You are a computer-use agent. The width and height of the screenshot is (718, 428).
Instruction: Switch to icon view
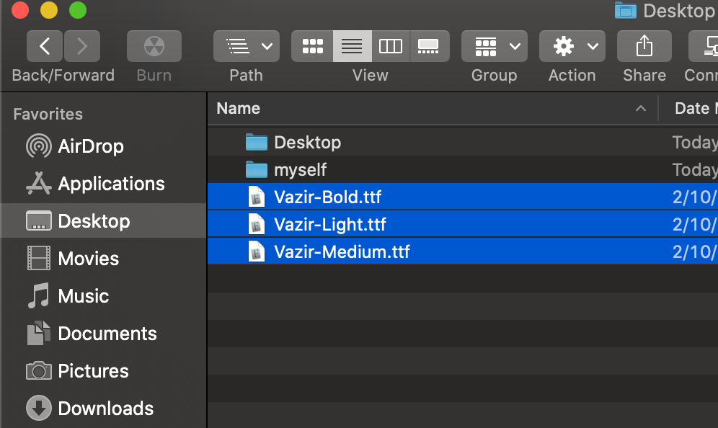(312, 45)
